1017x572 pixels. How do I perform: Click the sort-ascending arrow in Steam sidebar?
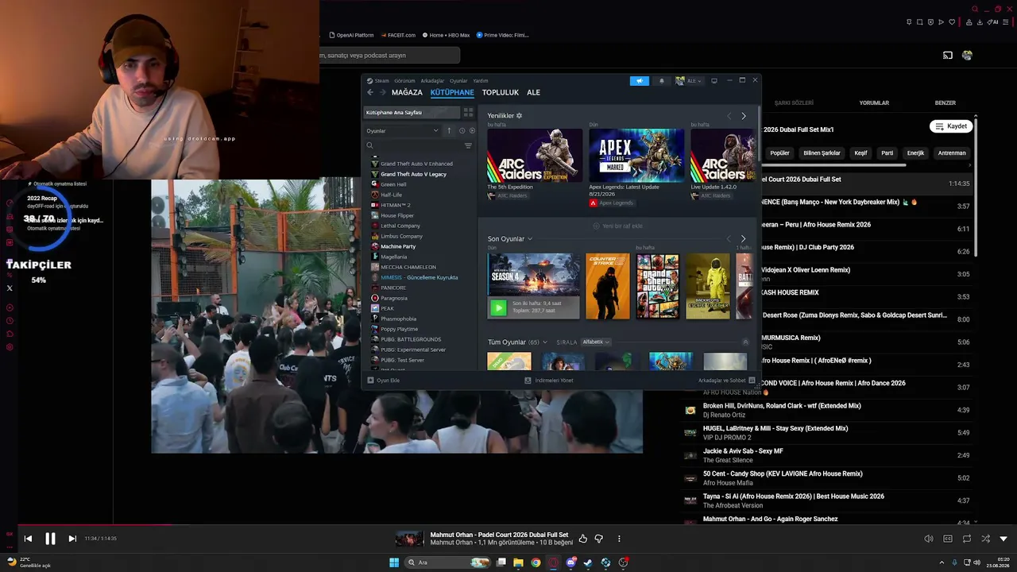(x=449, y=130)
